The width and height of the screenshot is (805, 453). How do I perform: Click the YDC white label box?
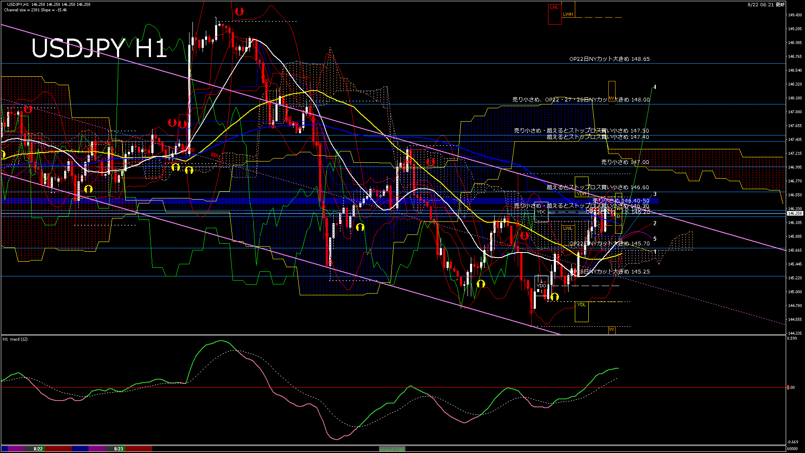coord(541,212)
